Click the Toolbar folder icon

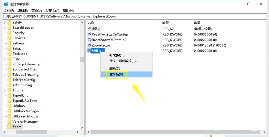(9, 90)
